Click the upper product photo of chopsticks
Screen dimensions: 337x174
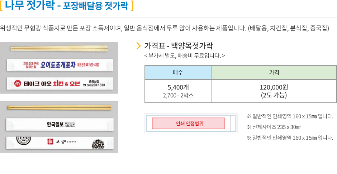coord(59,68)
